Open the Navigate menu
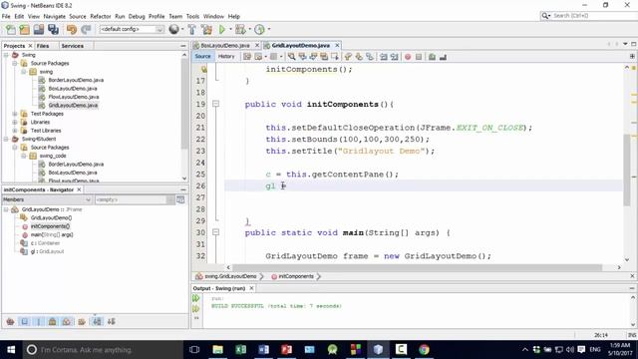 (54, 16)
